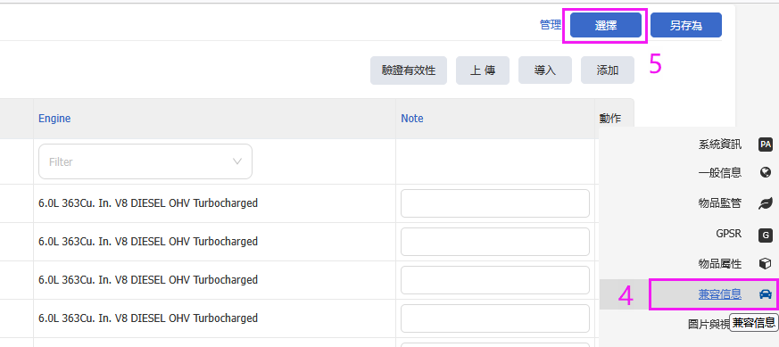Click the G icon beside GPSR
The width and height of the screenshot is (779, 347).
click(x=765, y=235)
